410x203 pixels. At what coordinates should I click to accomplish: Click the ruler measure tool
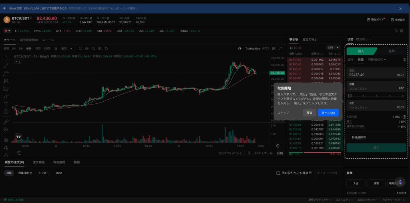coord(6,122)
